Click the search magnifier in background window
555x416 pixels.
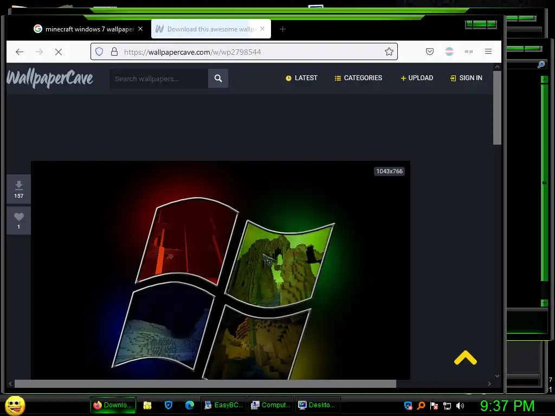541,64
